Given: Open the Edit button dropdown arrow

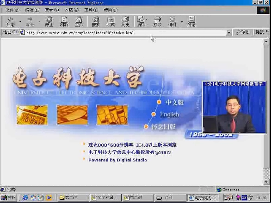Looking at the screenshot, I should coord(182,22).
